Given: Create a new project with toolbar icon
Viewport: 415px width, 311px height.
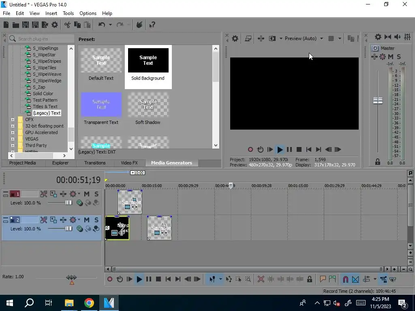Looking at the screenshot, I should [x=6, y=25].
